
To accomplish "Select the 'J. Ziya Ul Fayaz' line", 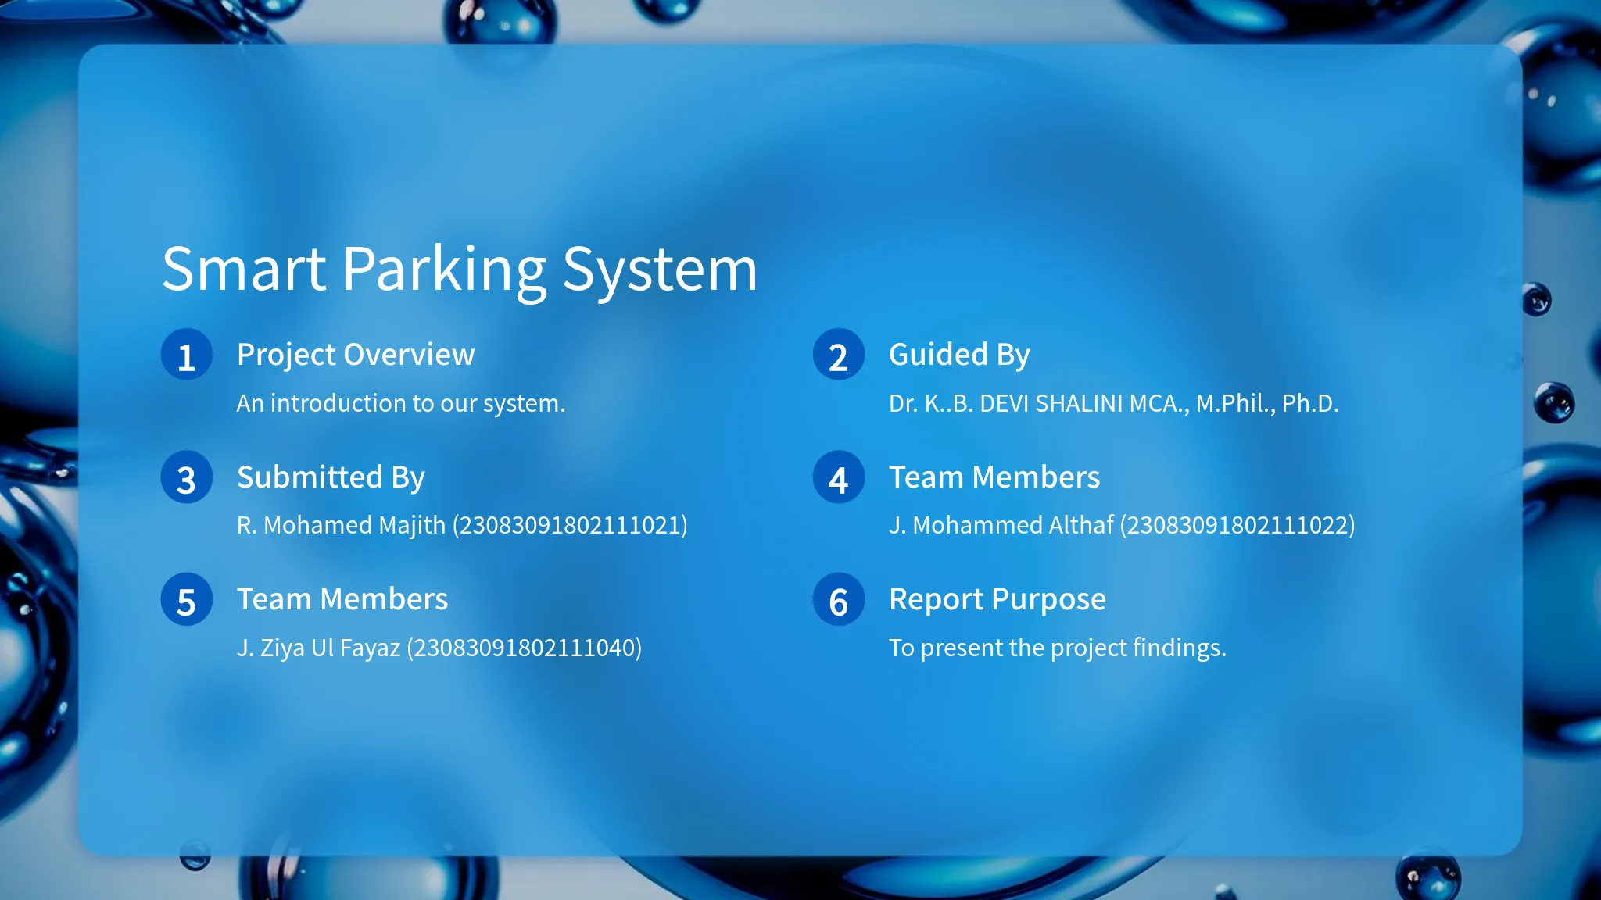I will pos(439,648).
